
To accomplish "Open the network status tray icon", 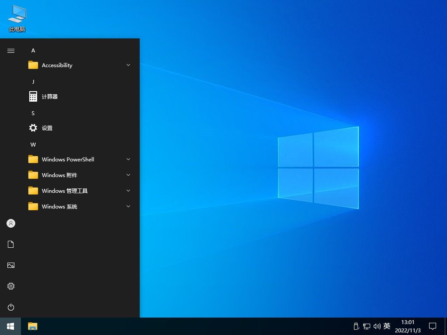I will (367, 326).
